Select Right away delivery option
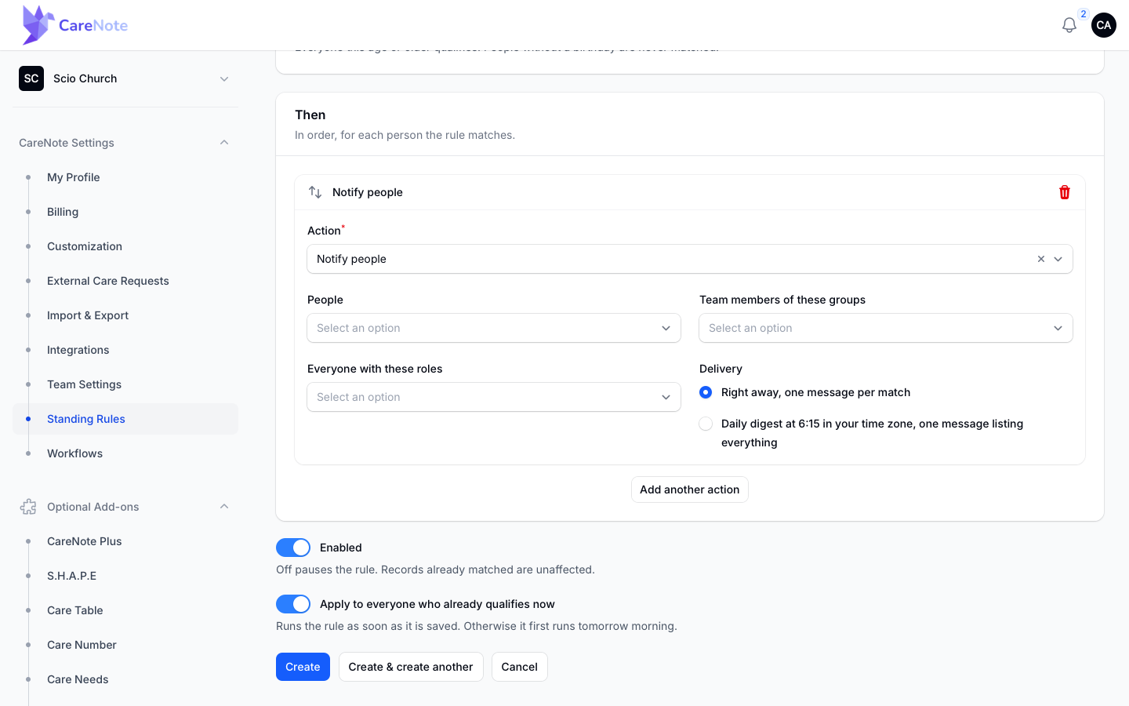This screenshot has width=1129, height=706. point(706,392)
